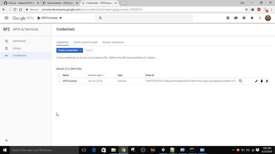Click the Delete button

click(x=89, y=50)
